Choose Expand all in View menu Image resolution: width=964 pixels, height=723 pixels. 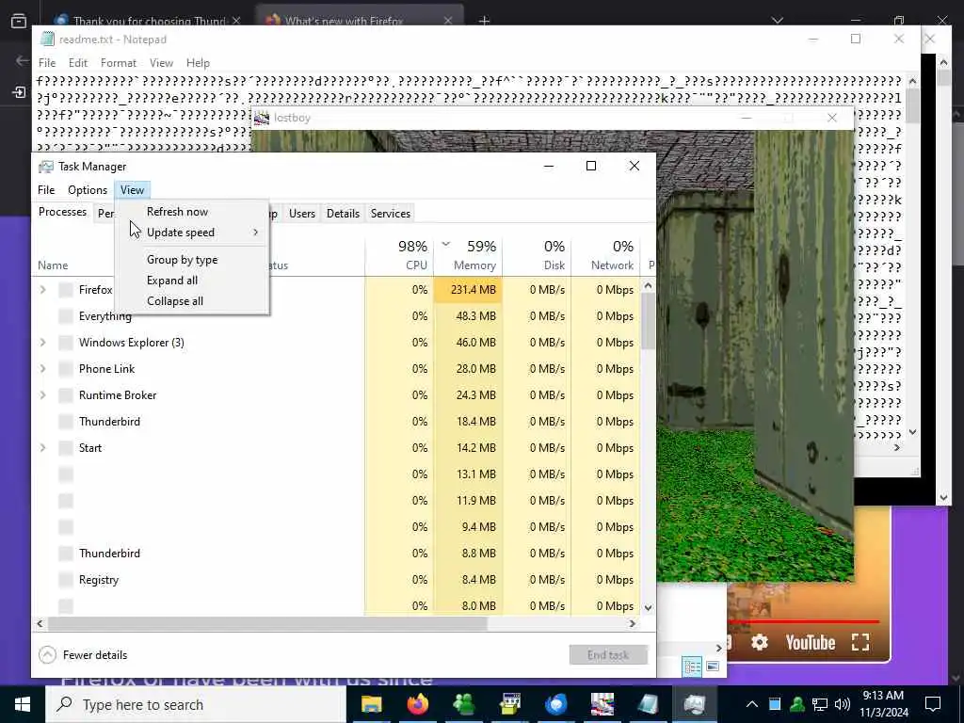192,281
